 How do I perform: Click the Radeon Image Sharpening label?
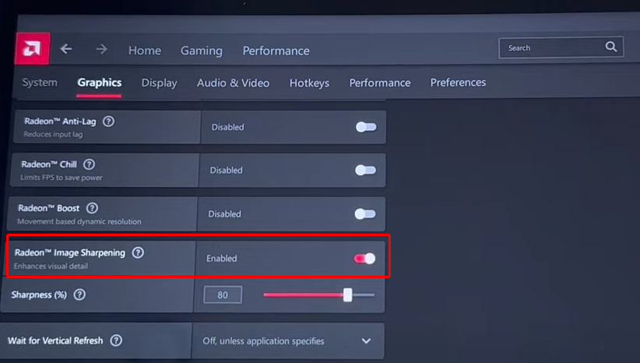pos(70,252)
